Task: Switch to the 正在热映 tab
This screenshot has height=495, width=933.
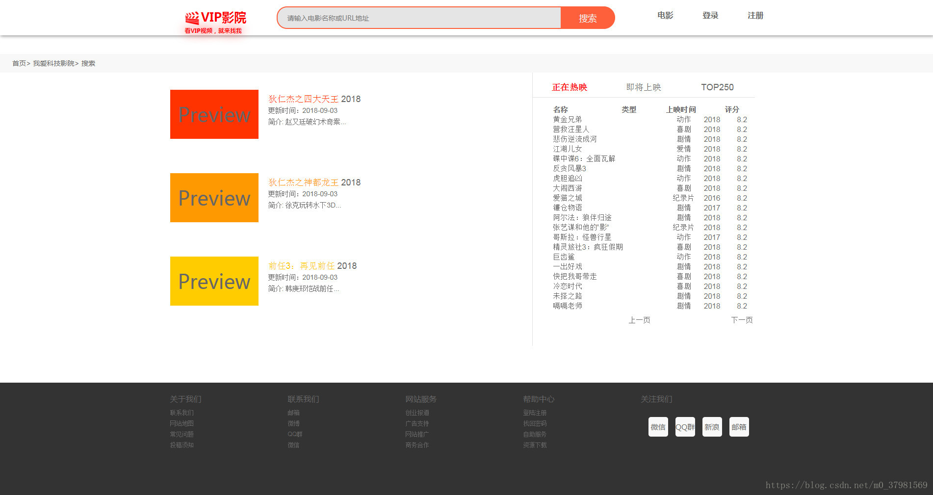Action: point(570,87)
